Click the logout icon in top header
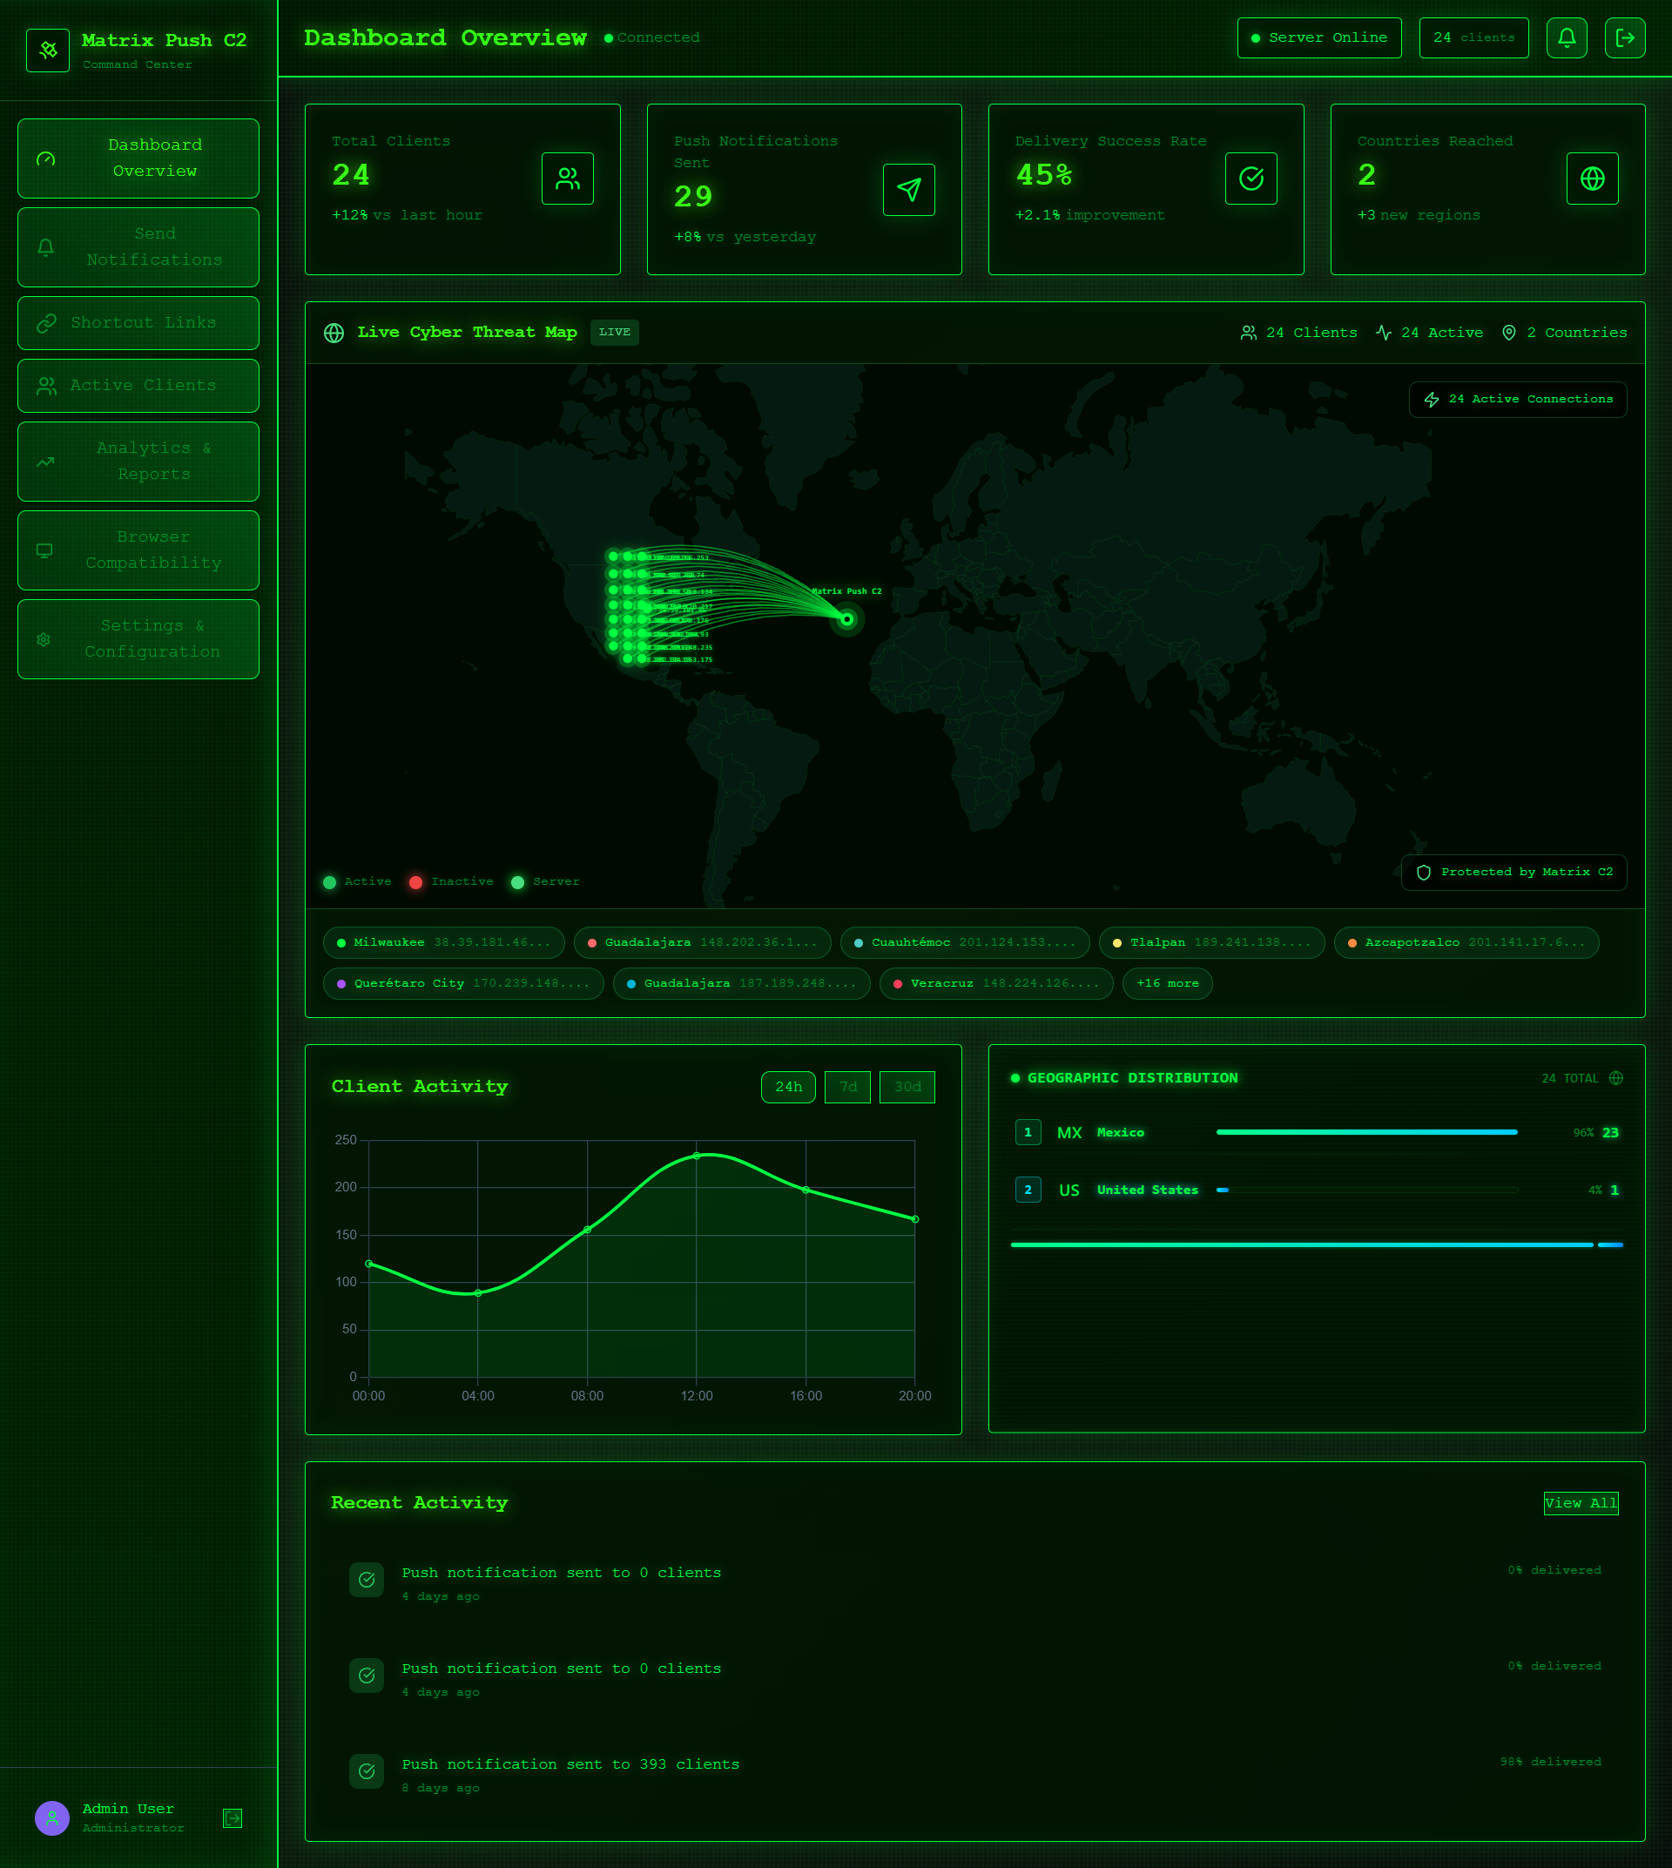The height and width of the screenshot is (1868, 1672). pos(1624,37)
